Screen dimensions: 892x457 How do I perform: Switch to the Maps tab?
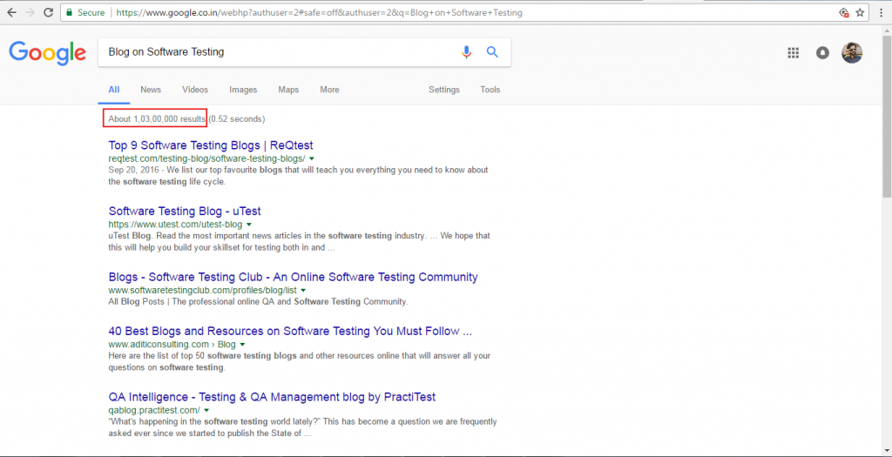point(288,90)
